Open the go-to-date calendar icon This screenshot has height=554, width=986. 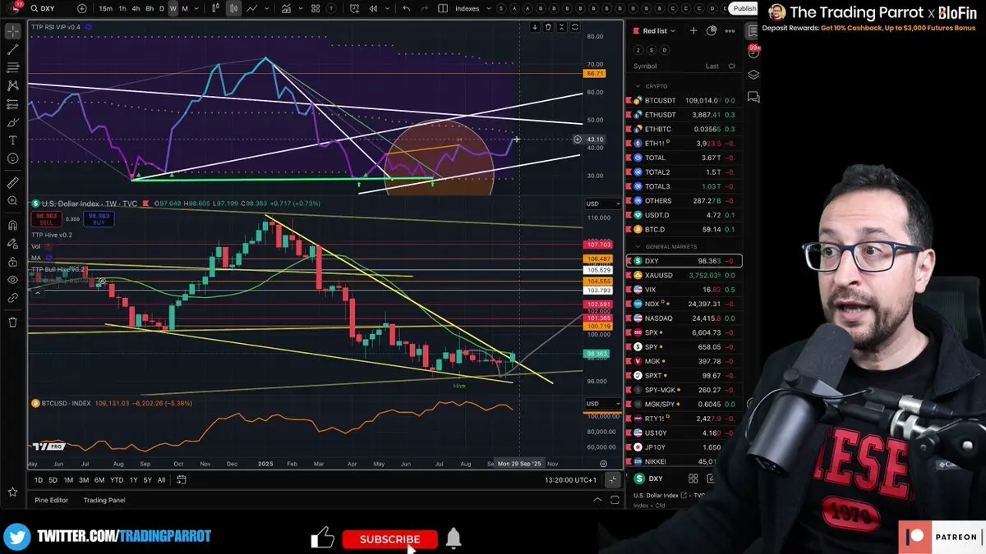[182, 480]
